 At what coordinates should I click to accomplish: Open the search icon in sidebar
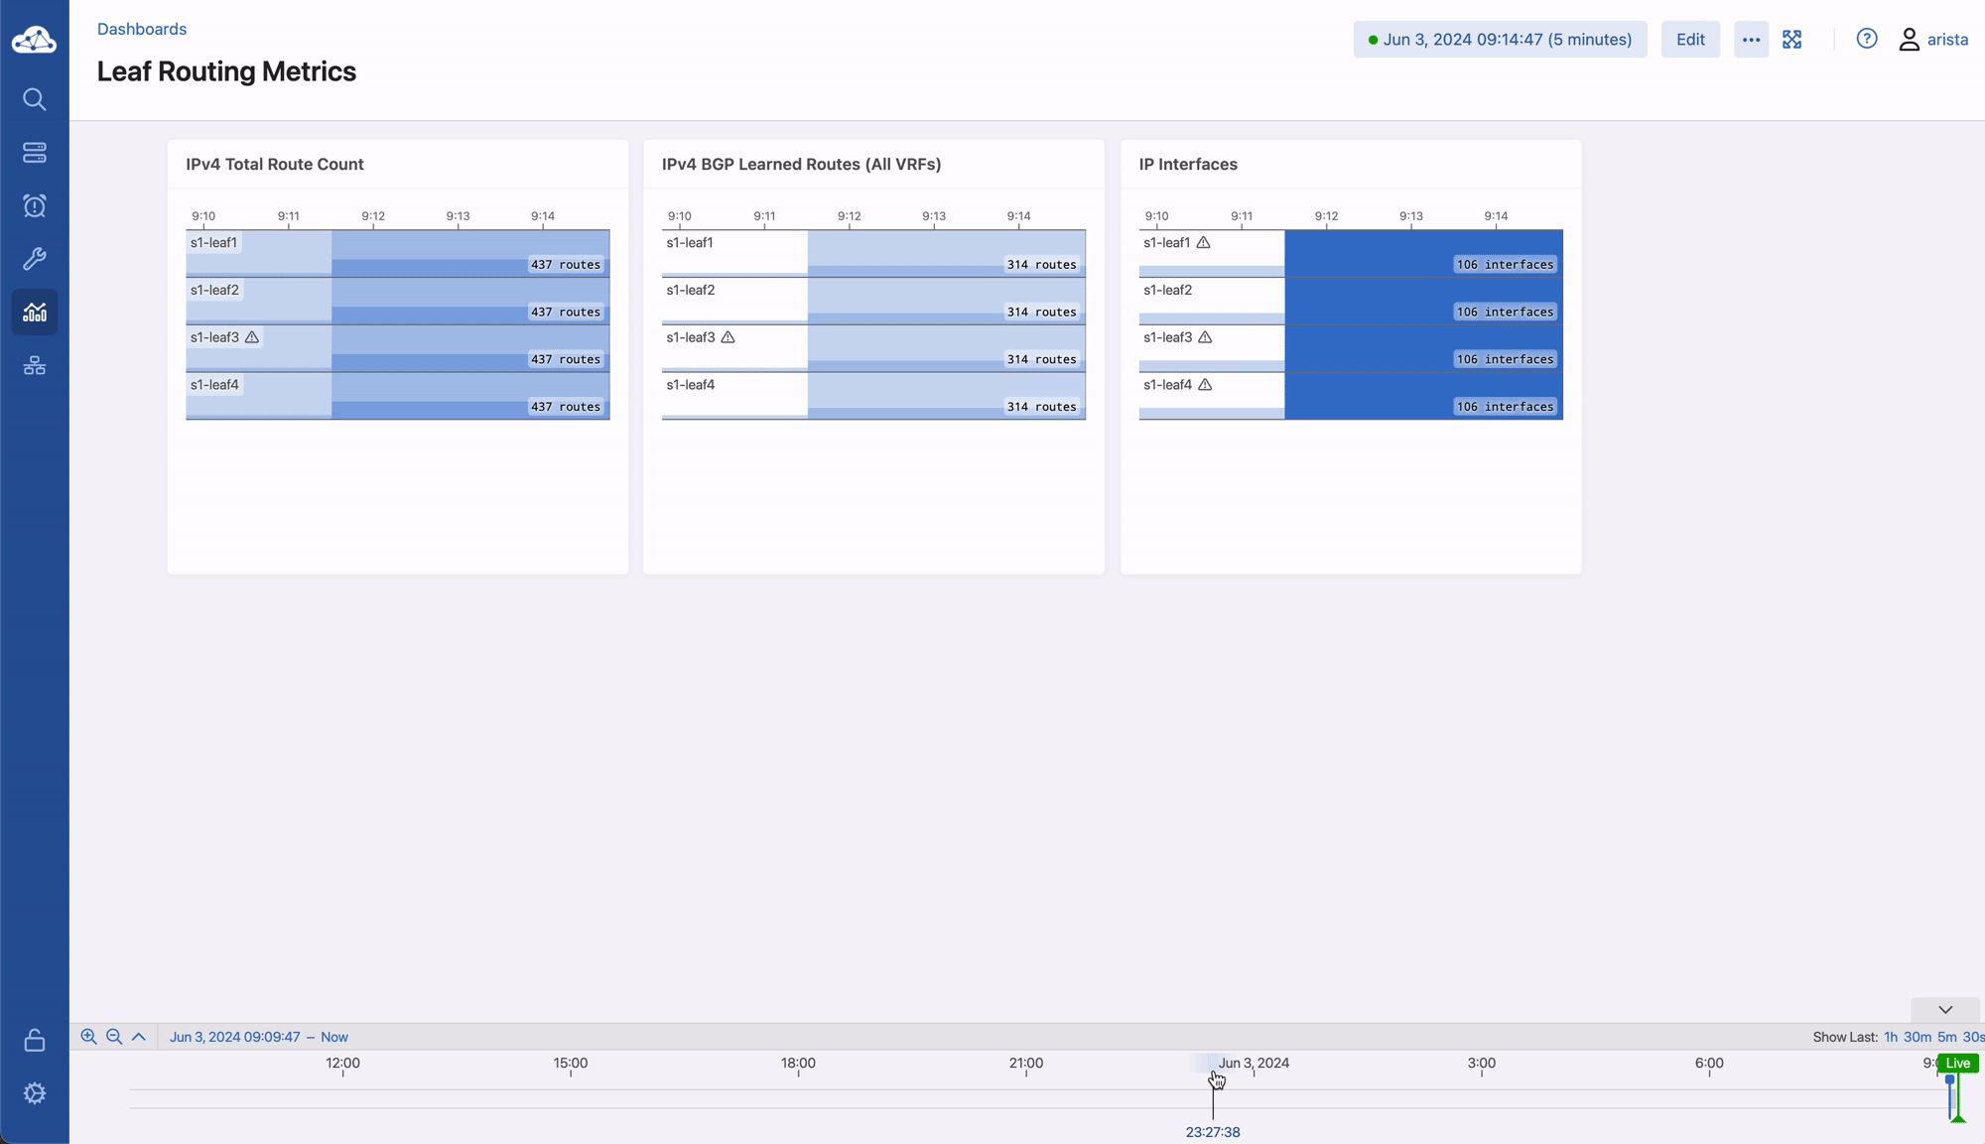coord(35,99)
